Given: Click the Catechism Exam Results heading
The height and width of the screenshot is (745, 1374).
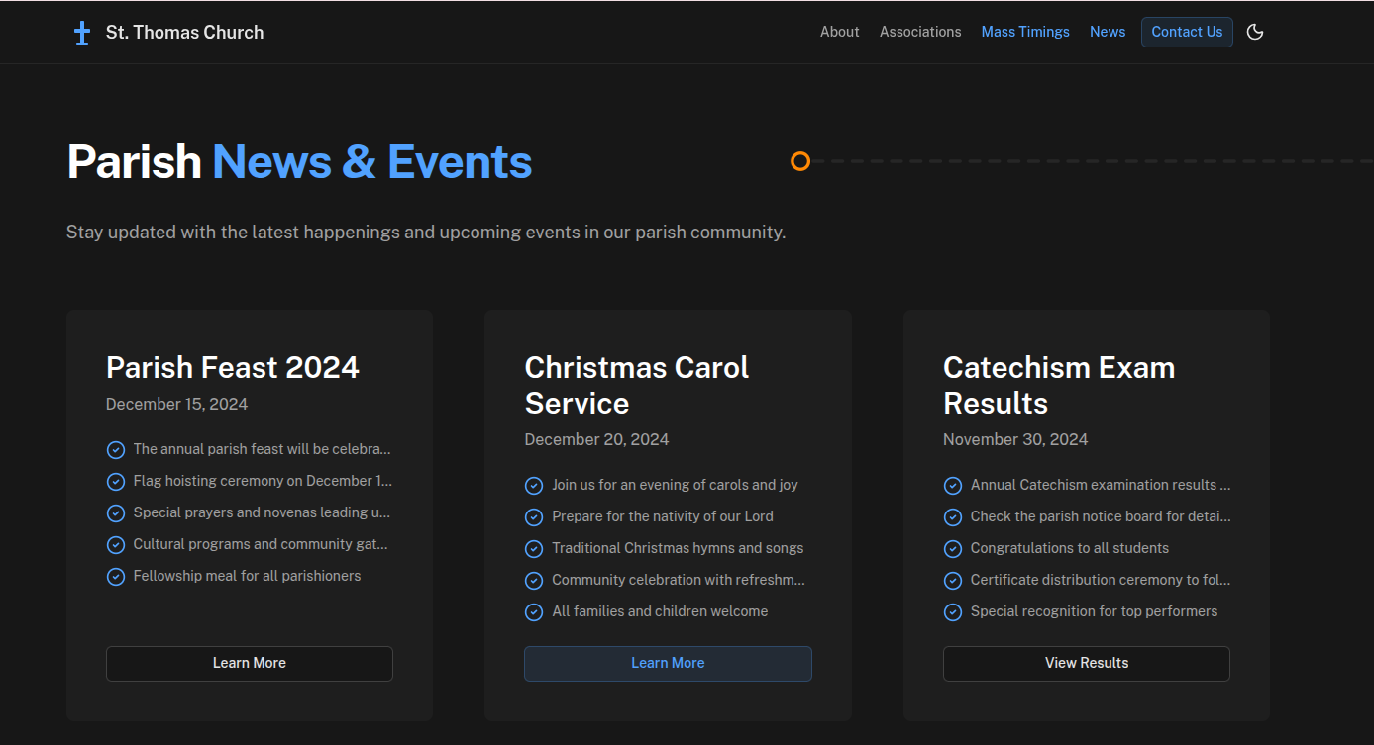Looking at the screenshot, I should coord(1059,385).
